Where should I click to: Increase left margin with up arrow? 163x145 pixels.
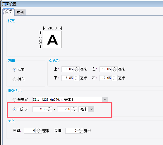114,68
